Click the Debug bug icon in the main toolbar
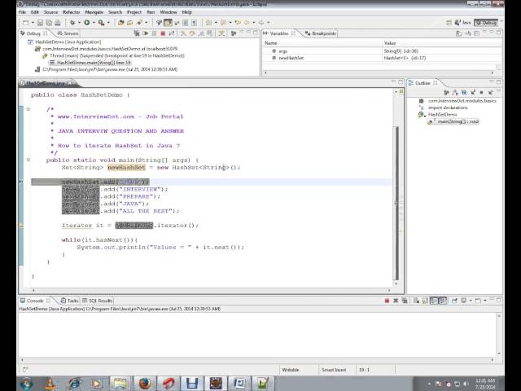This screenshot has height=391, width=521. tap(72, 23)
